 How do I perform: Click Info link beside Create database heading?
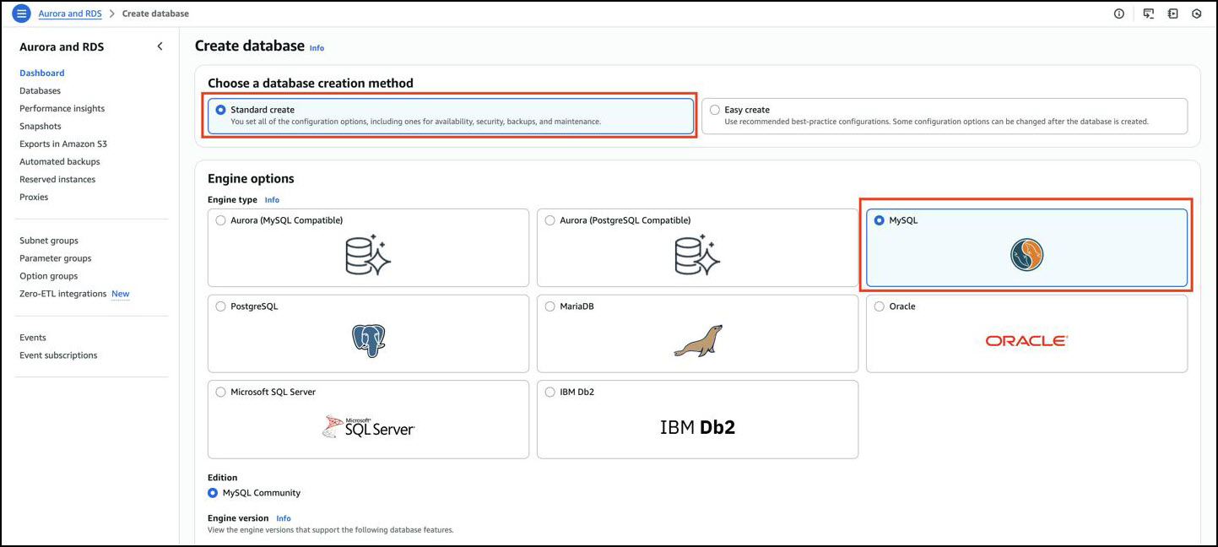pos(317,48)
